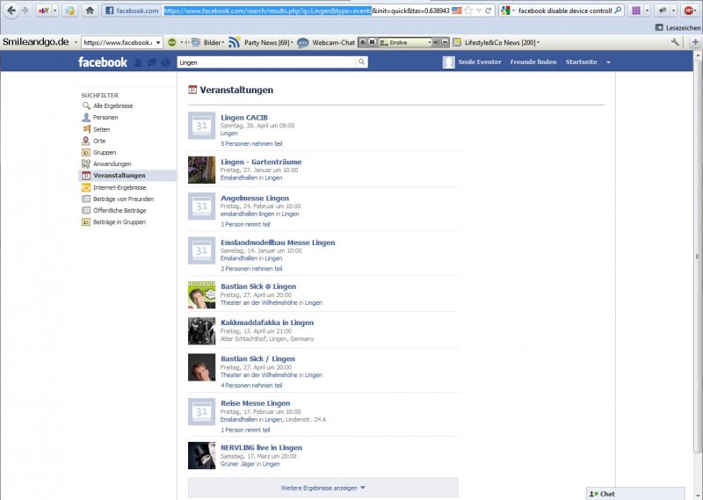Click the green GO button in toolbar
The width and height of the screenshot is (703, 500).
171,42
